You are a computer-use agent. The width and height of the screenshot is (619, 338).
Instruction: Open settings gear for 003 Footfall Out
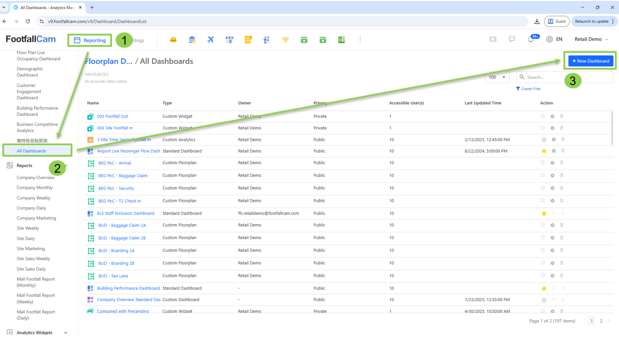click(x=552, y=116)
